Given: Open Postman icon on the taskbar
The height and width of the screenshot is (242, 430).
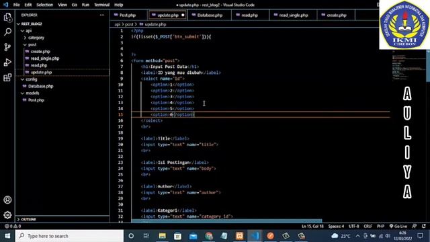Looking at the screenshot, I should [270, 236].
